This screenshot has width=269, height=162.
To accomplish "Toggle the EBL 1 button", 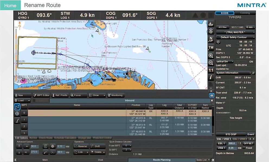I will [221, 144].
